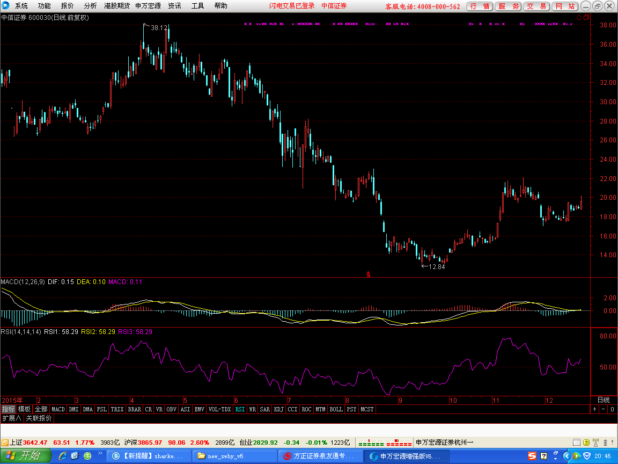Click the RSI(14,14,14) indicator label
Image resolution: width=618 pixels, height=464 pixels.
point(21,332)
